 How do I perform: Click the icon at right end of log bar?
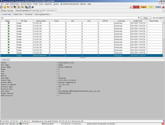click(164, 121)
